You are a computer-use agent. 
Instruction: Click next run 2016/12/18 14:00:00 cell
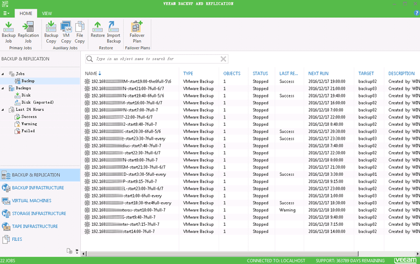(327, 231)
